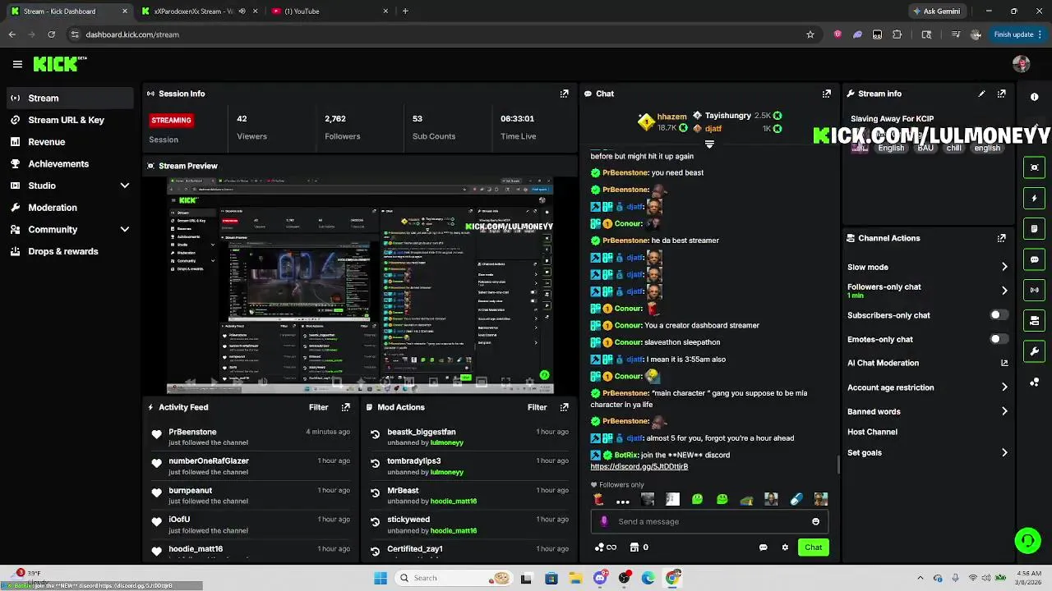
Task: Expand Followers-only chat options
Action: tap(1004, 291)
